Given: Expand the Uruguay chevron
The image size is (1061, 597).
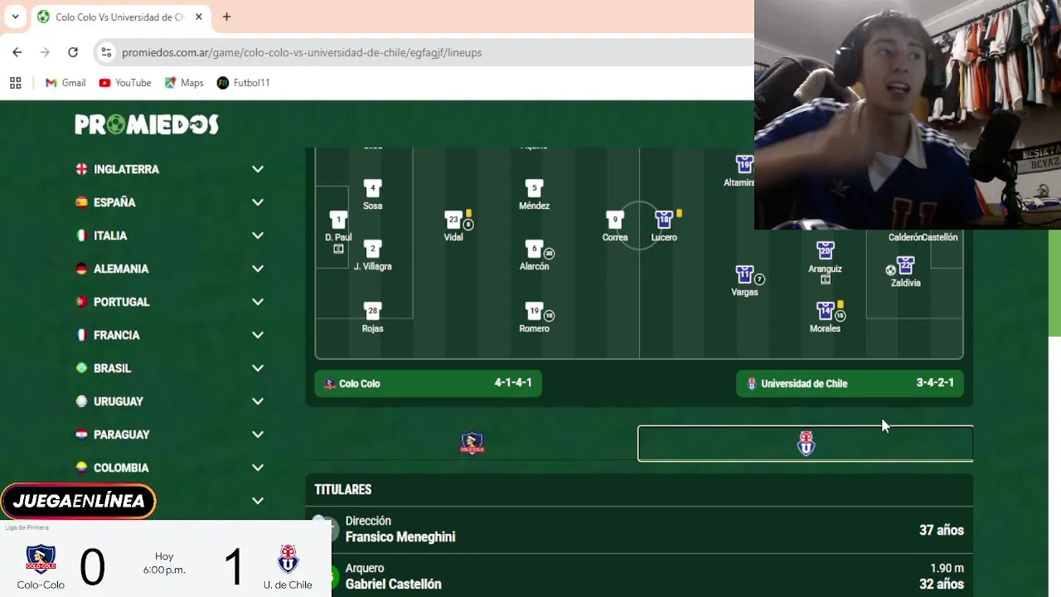Looking at the screenshot, I should (x=258, y=401).
